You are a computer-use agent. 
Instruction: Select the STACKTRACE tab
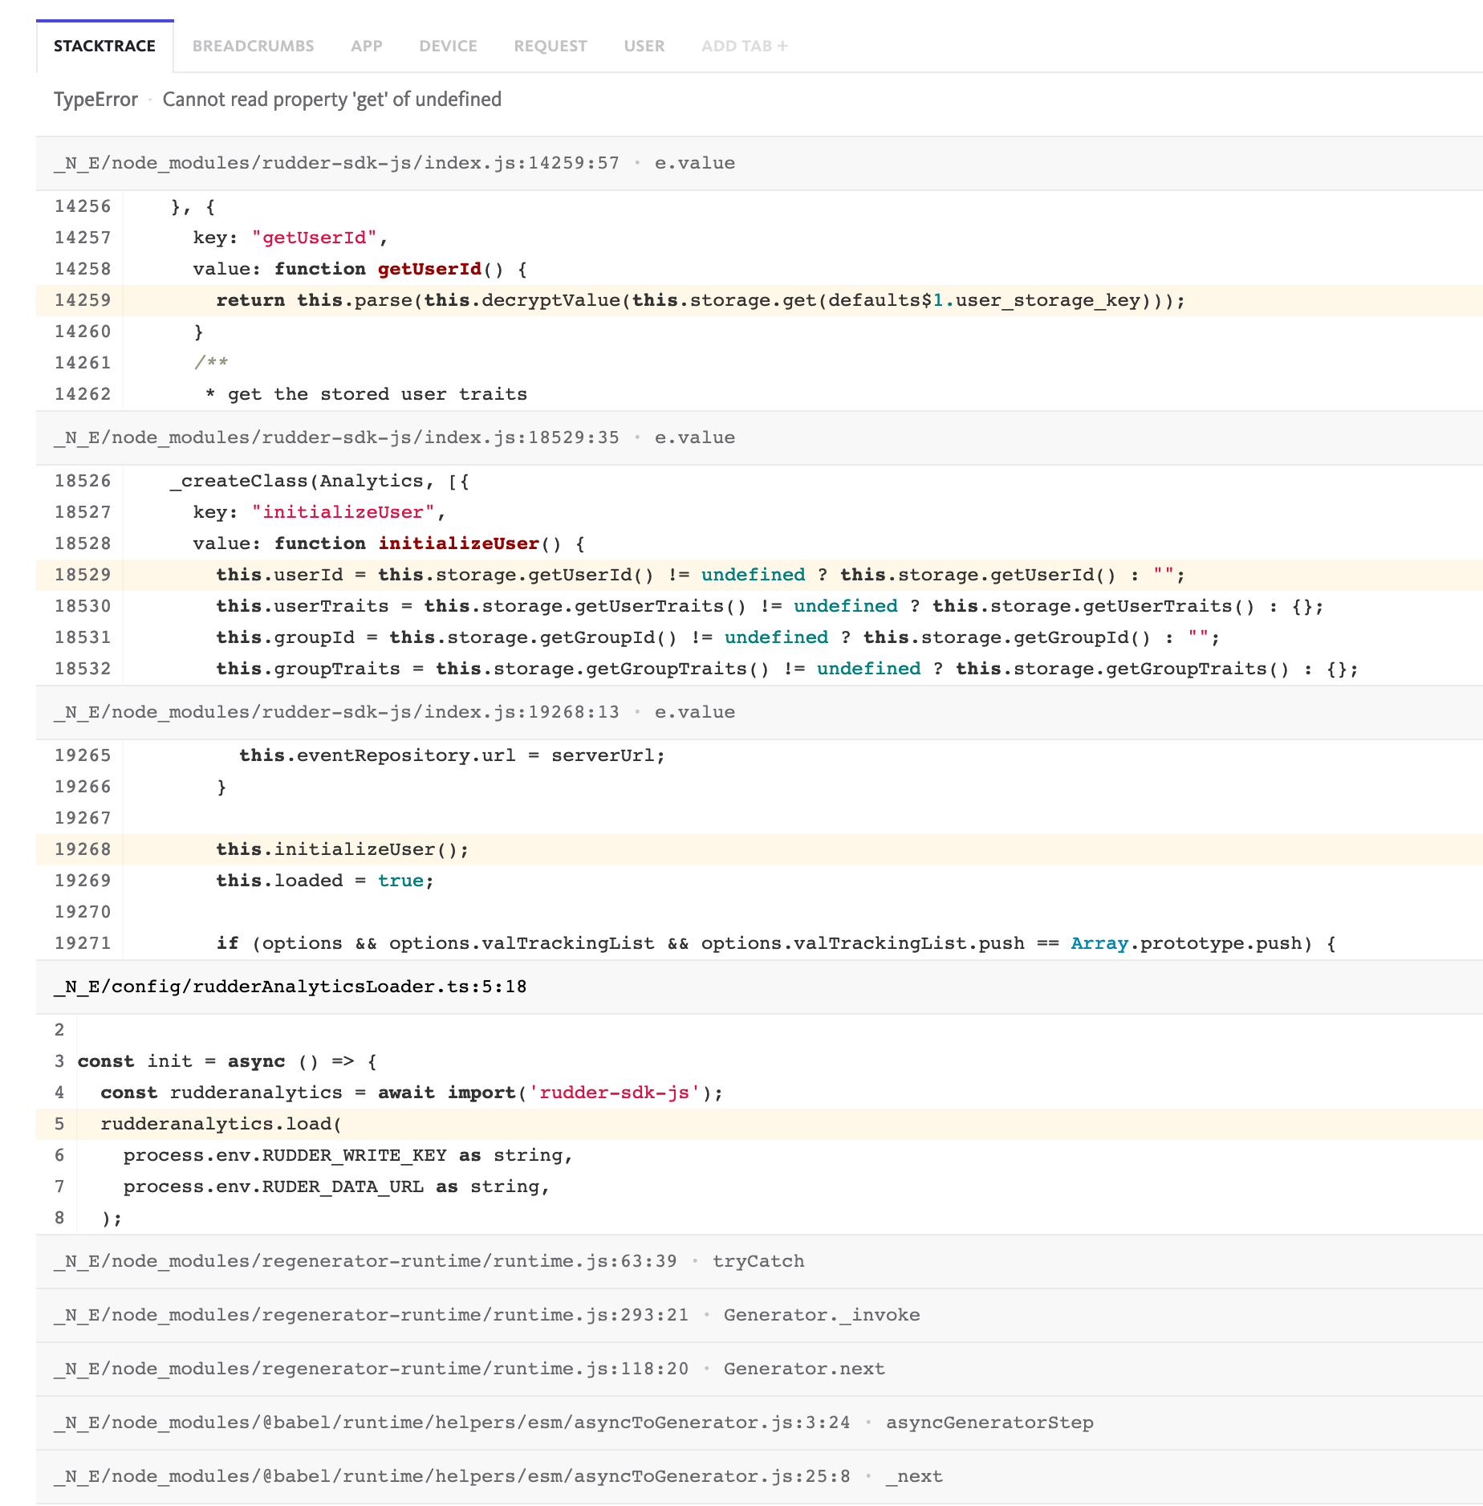tap(104, 46)
